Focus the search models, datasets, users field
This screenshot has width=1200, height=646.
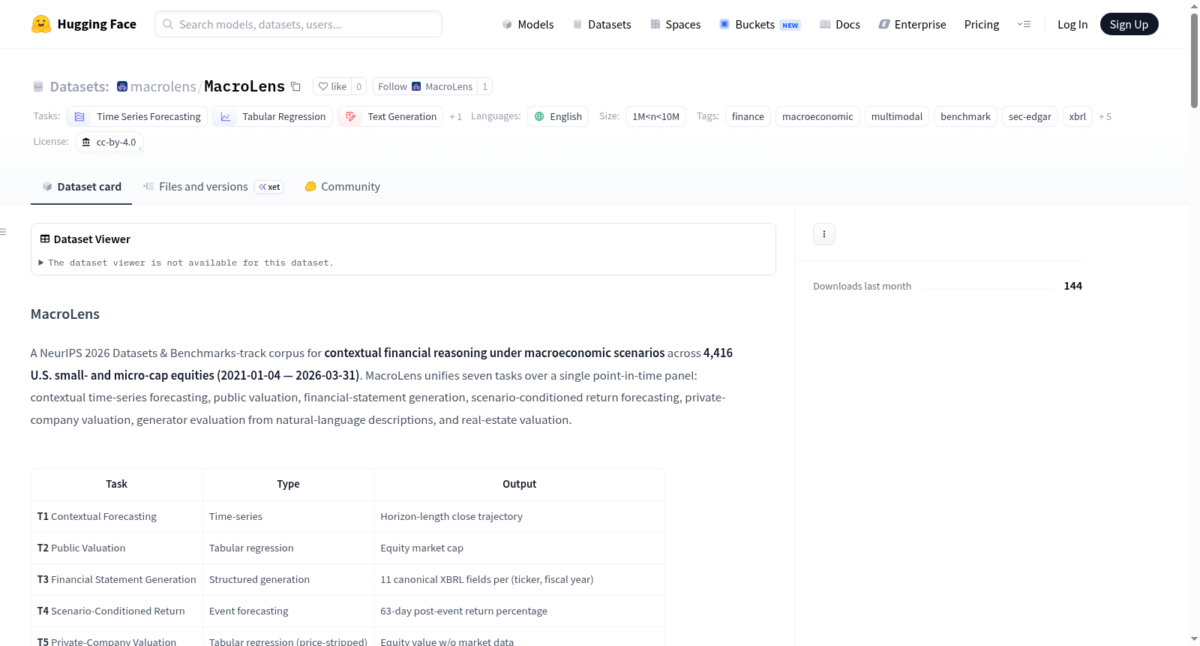[298, 24]
